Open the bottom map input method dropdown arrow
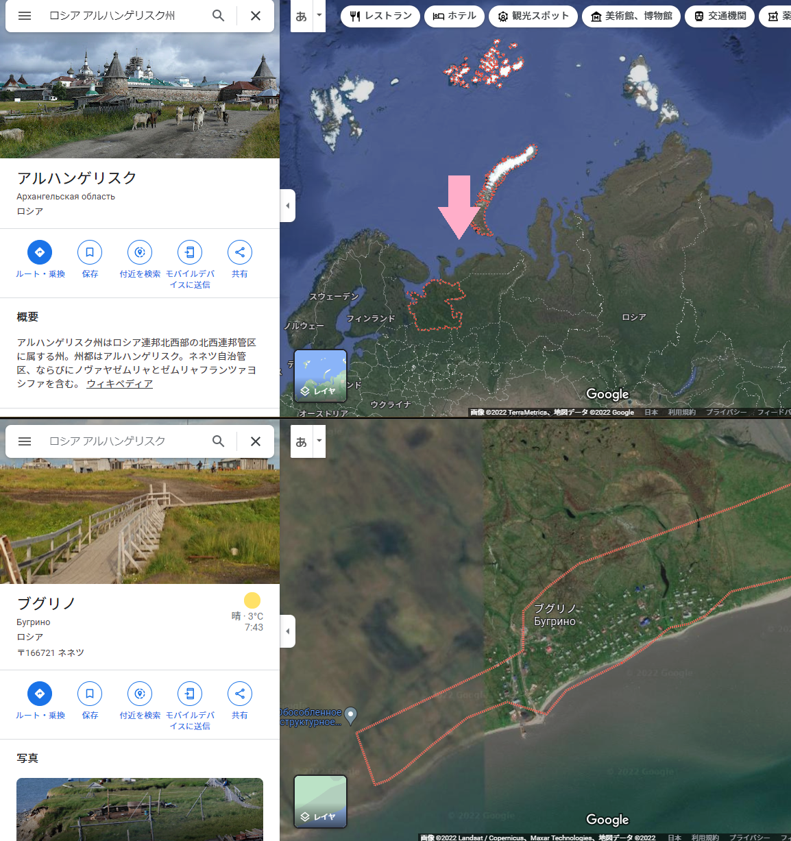 click(x=319, y=441)
